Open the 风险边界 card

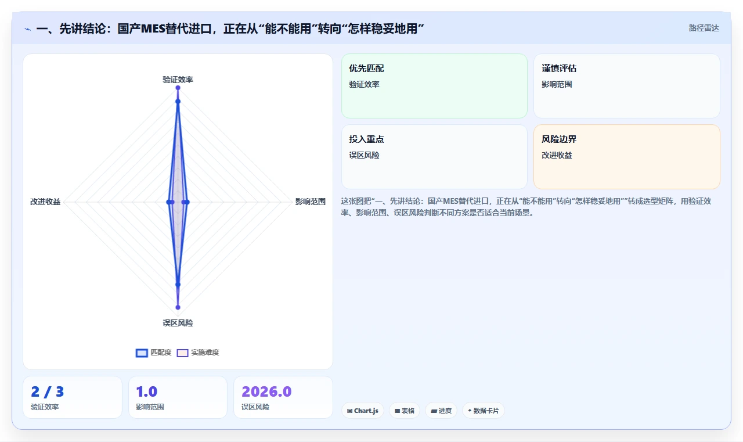tap(627, 157)
